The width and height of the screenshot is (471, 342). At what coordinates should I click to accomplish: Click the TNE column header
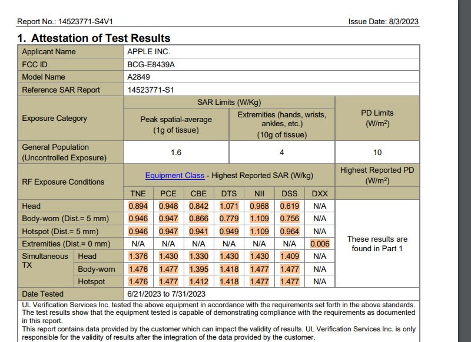click(x=138, y=194)
